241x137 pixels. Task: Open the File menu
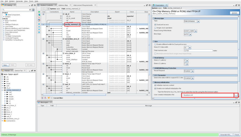(x=2, y=1)
